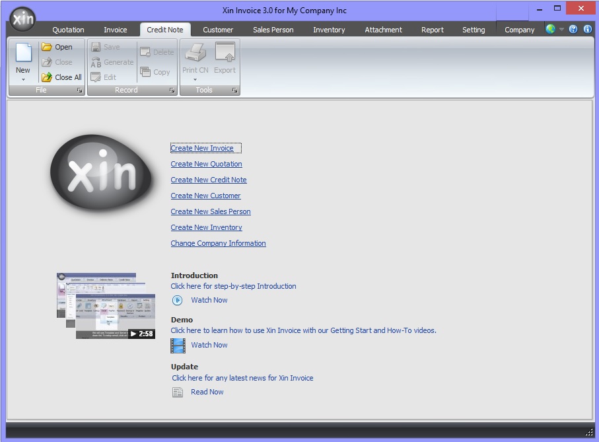Viewport: 599px width, 442px height.
Task: Maximize the Xin Invoice window
Action: pyautogui.click(x=557, y=9)
